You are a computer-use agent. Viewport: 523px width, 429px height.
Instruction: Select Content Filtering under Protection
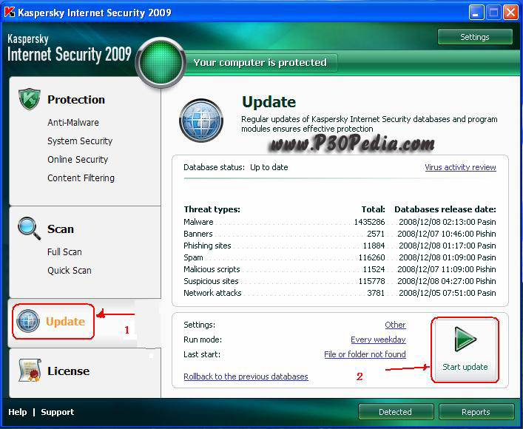81,178
